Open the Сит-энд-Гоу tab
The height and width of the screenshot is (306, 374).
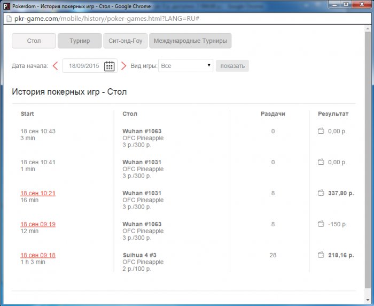click(x=126, y=41)
